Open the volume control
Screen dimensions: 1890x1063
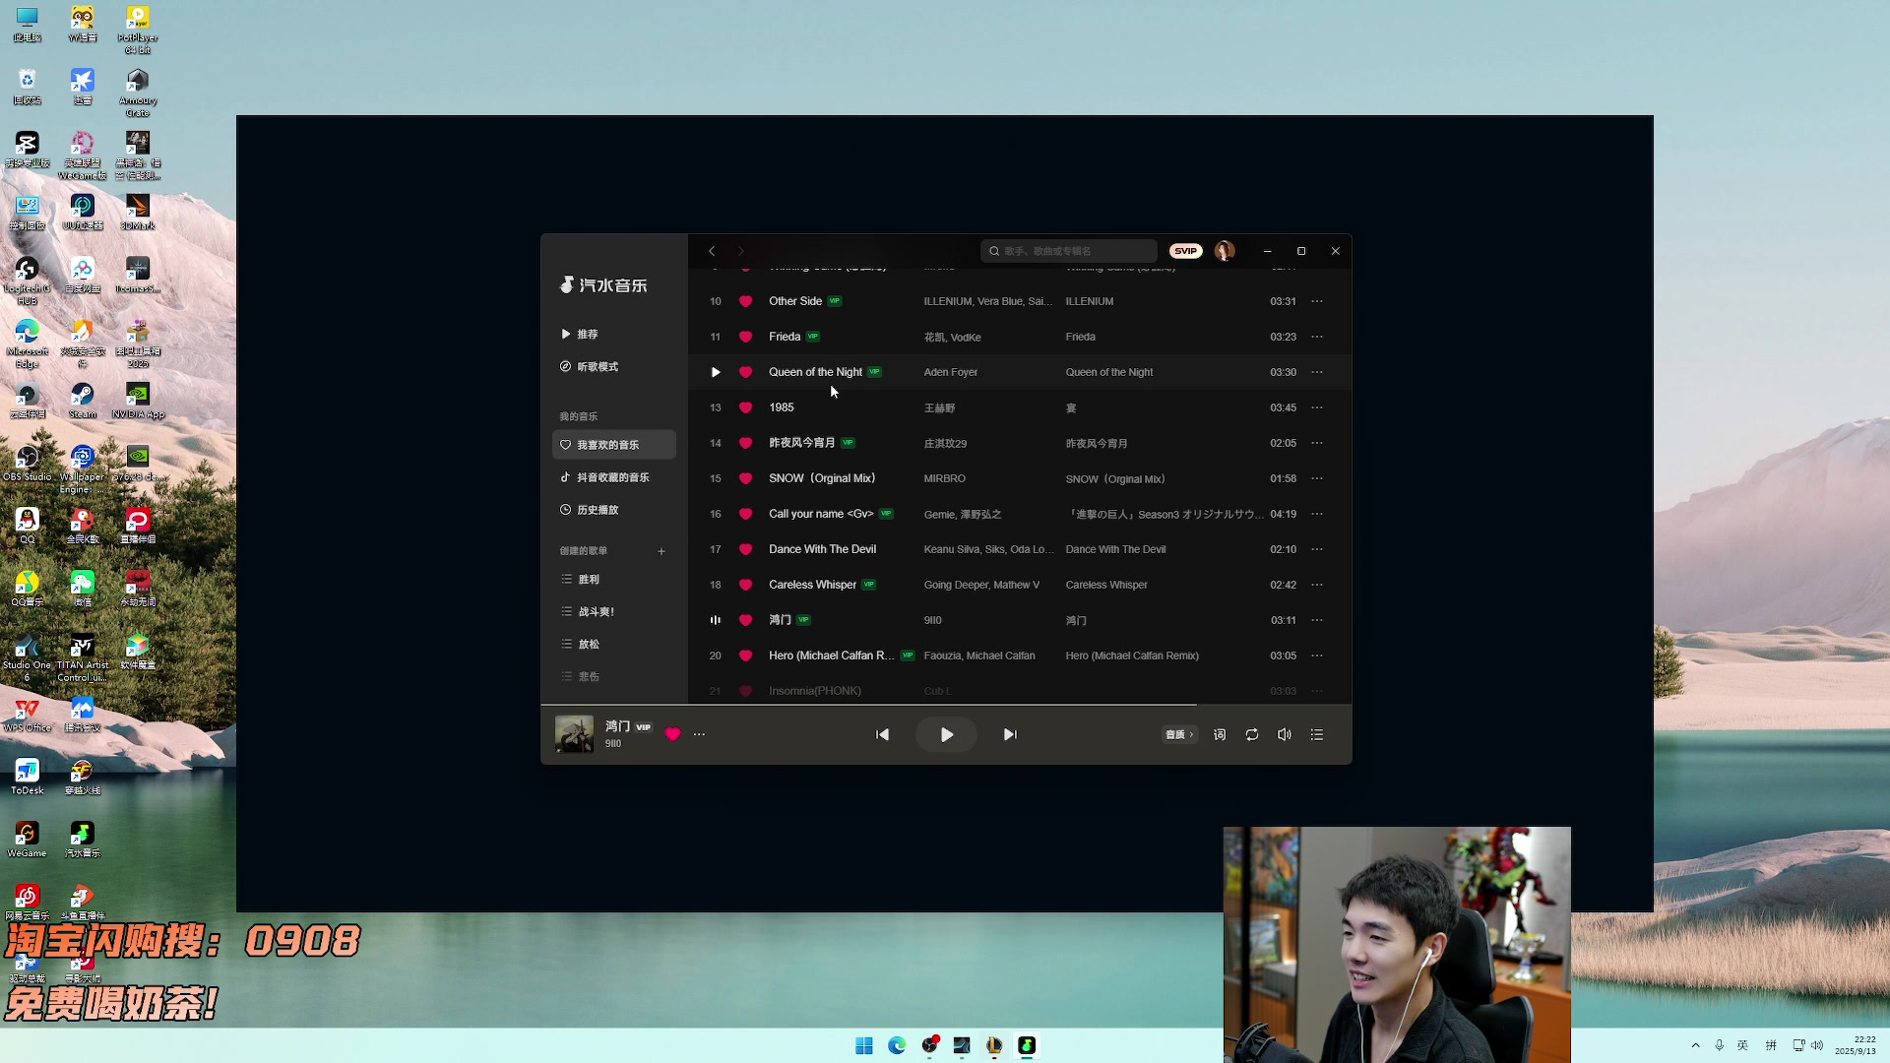tap(1285, 734)
